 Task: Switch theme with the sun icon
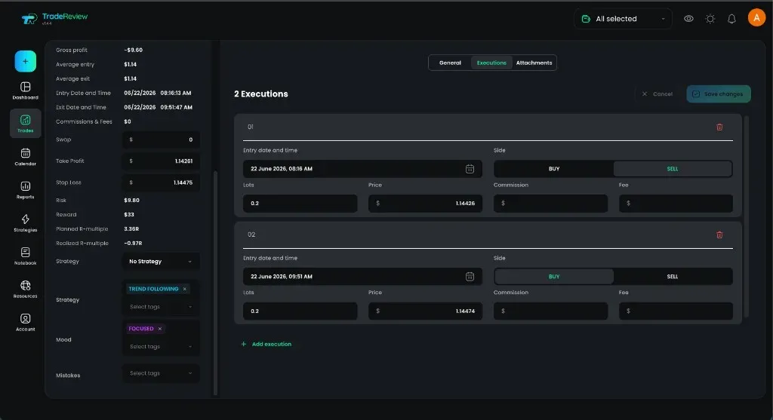point(710,19)
